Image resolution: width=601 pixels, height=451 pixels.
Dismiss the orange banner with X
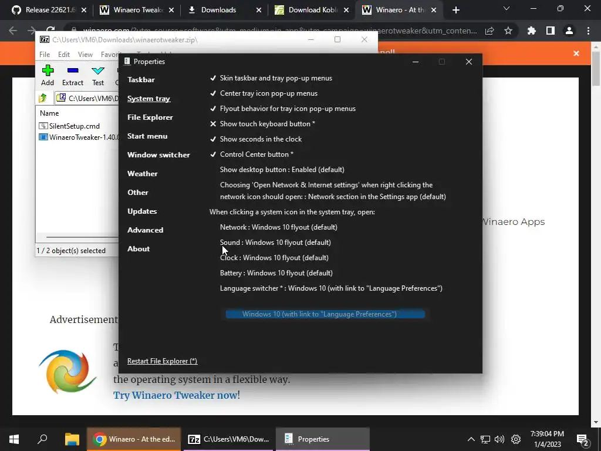[576, 53]
